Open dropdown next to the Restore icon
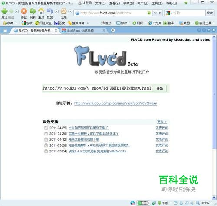The image size is (217, 206). click(56, 11)
